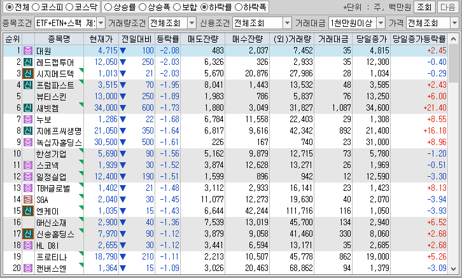The image size is (462, 278).
Task: Click 엔케이 volume 111,716
Action: point(299,211)
